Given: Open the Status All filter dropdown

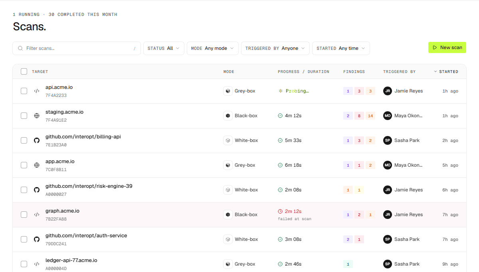Looking at the screenshot, I should click(164, 48).
